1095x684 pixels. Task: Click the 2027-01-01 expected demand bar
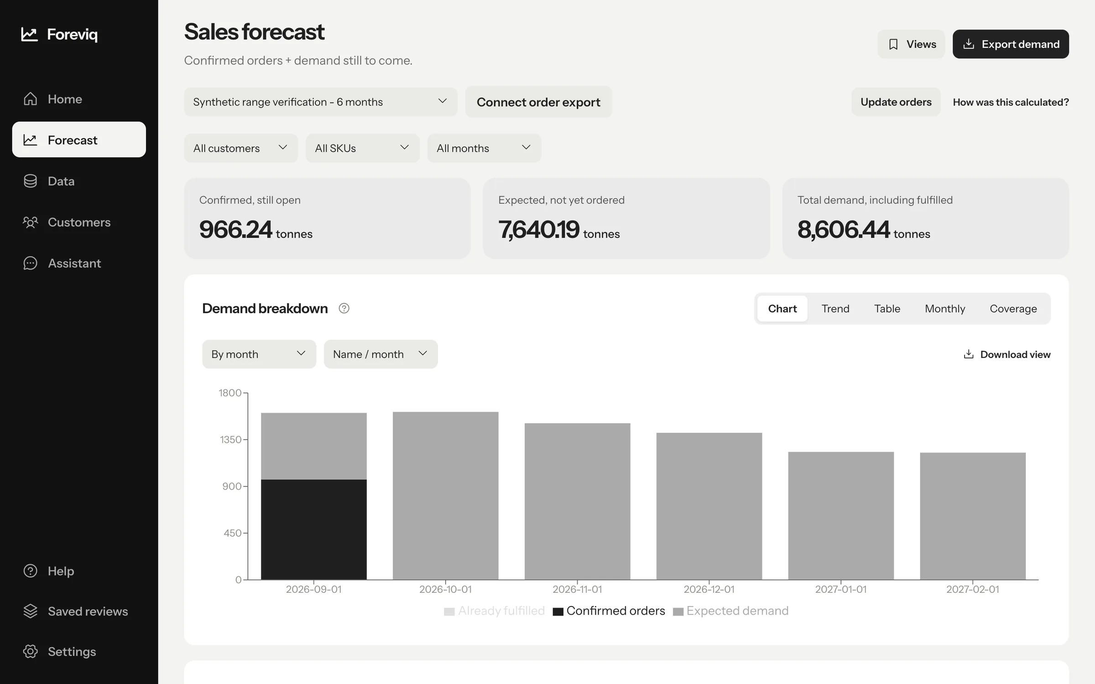841,516
